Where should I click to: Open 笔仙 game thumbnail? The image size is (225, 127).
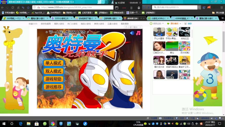coord(172,46)
